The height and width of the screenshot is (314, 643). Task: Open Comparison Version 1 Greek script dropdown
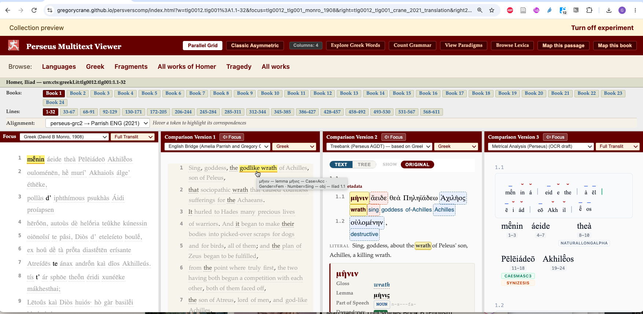[294, 146]
